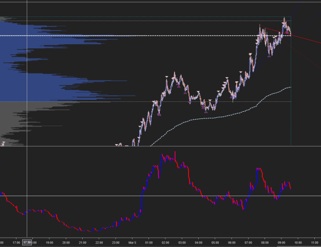Click the 02:00 time axis label
The image size is (321, 247).
165,243
